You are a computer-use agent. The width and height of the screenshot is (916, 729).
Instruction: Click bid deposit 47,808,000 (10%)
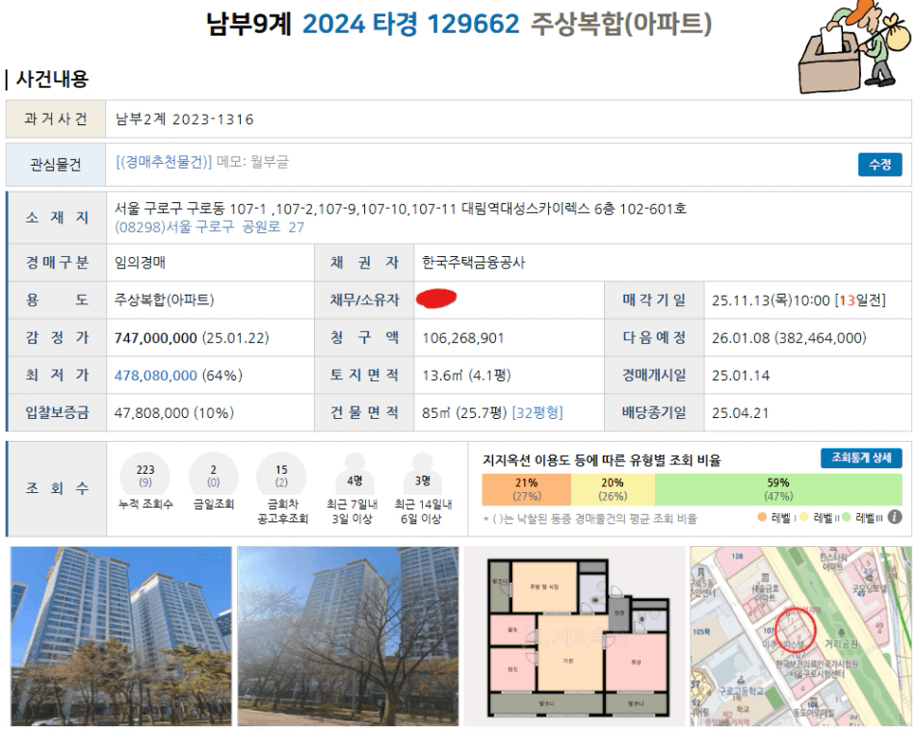[x=174, y=413]
